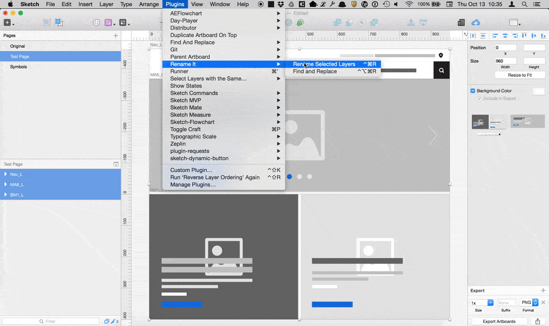Screen dimensions: 549x326
Task: Open the Sketch Measure submenu
Action: (x=224, y=115)
